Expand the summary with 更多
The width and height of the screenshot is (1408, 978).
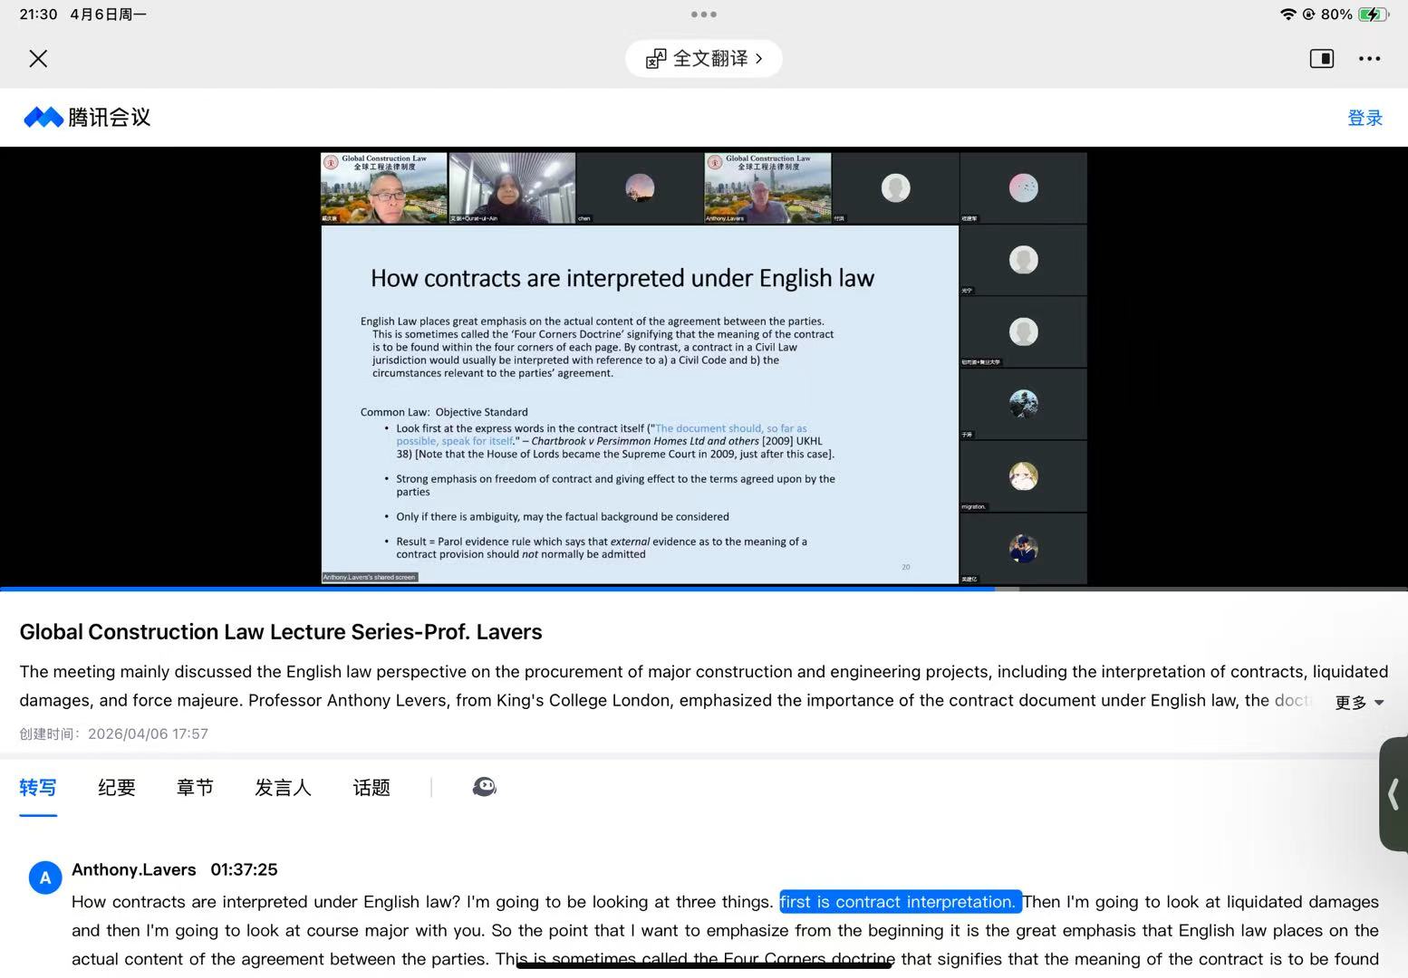coord(1359,703)
